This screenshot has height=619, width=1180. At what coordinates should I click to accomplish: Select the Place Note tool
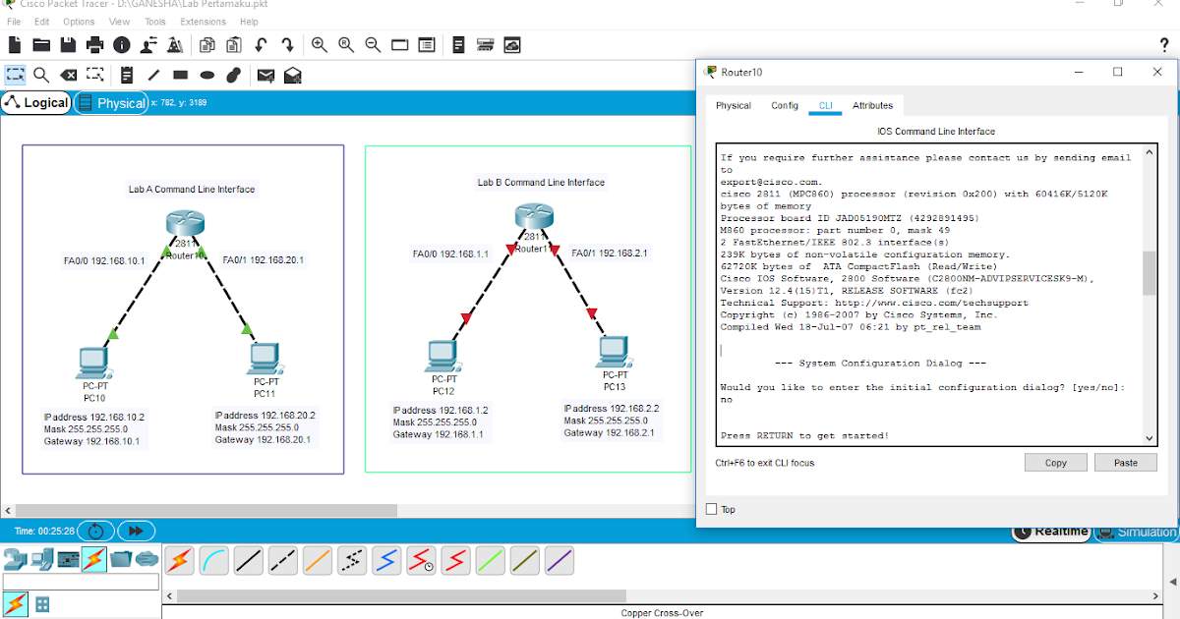click(x=126, y=75)
